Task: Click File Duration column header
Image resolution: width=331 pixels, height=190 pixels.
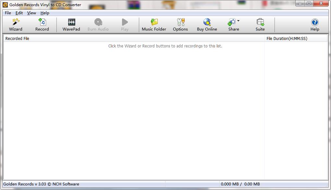Action: click(x=295, y=39)
